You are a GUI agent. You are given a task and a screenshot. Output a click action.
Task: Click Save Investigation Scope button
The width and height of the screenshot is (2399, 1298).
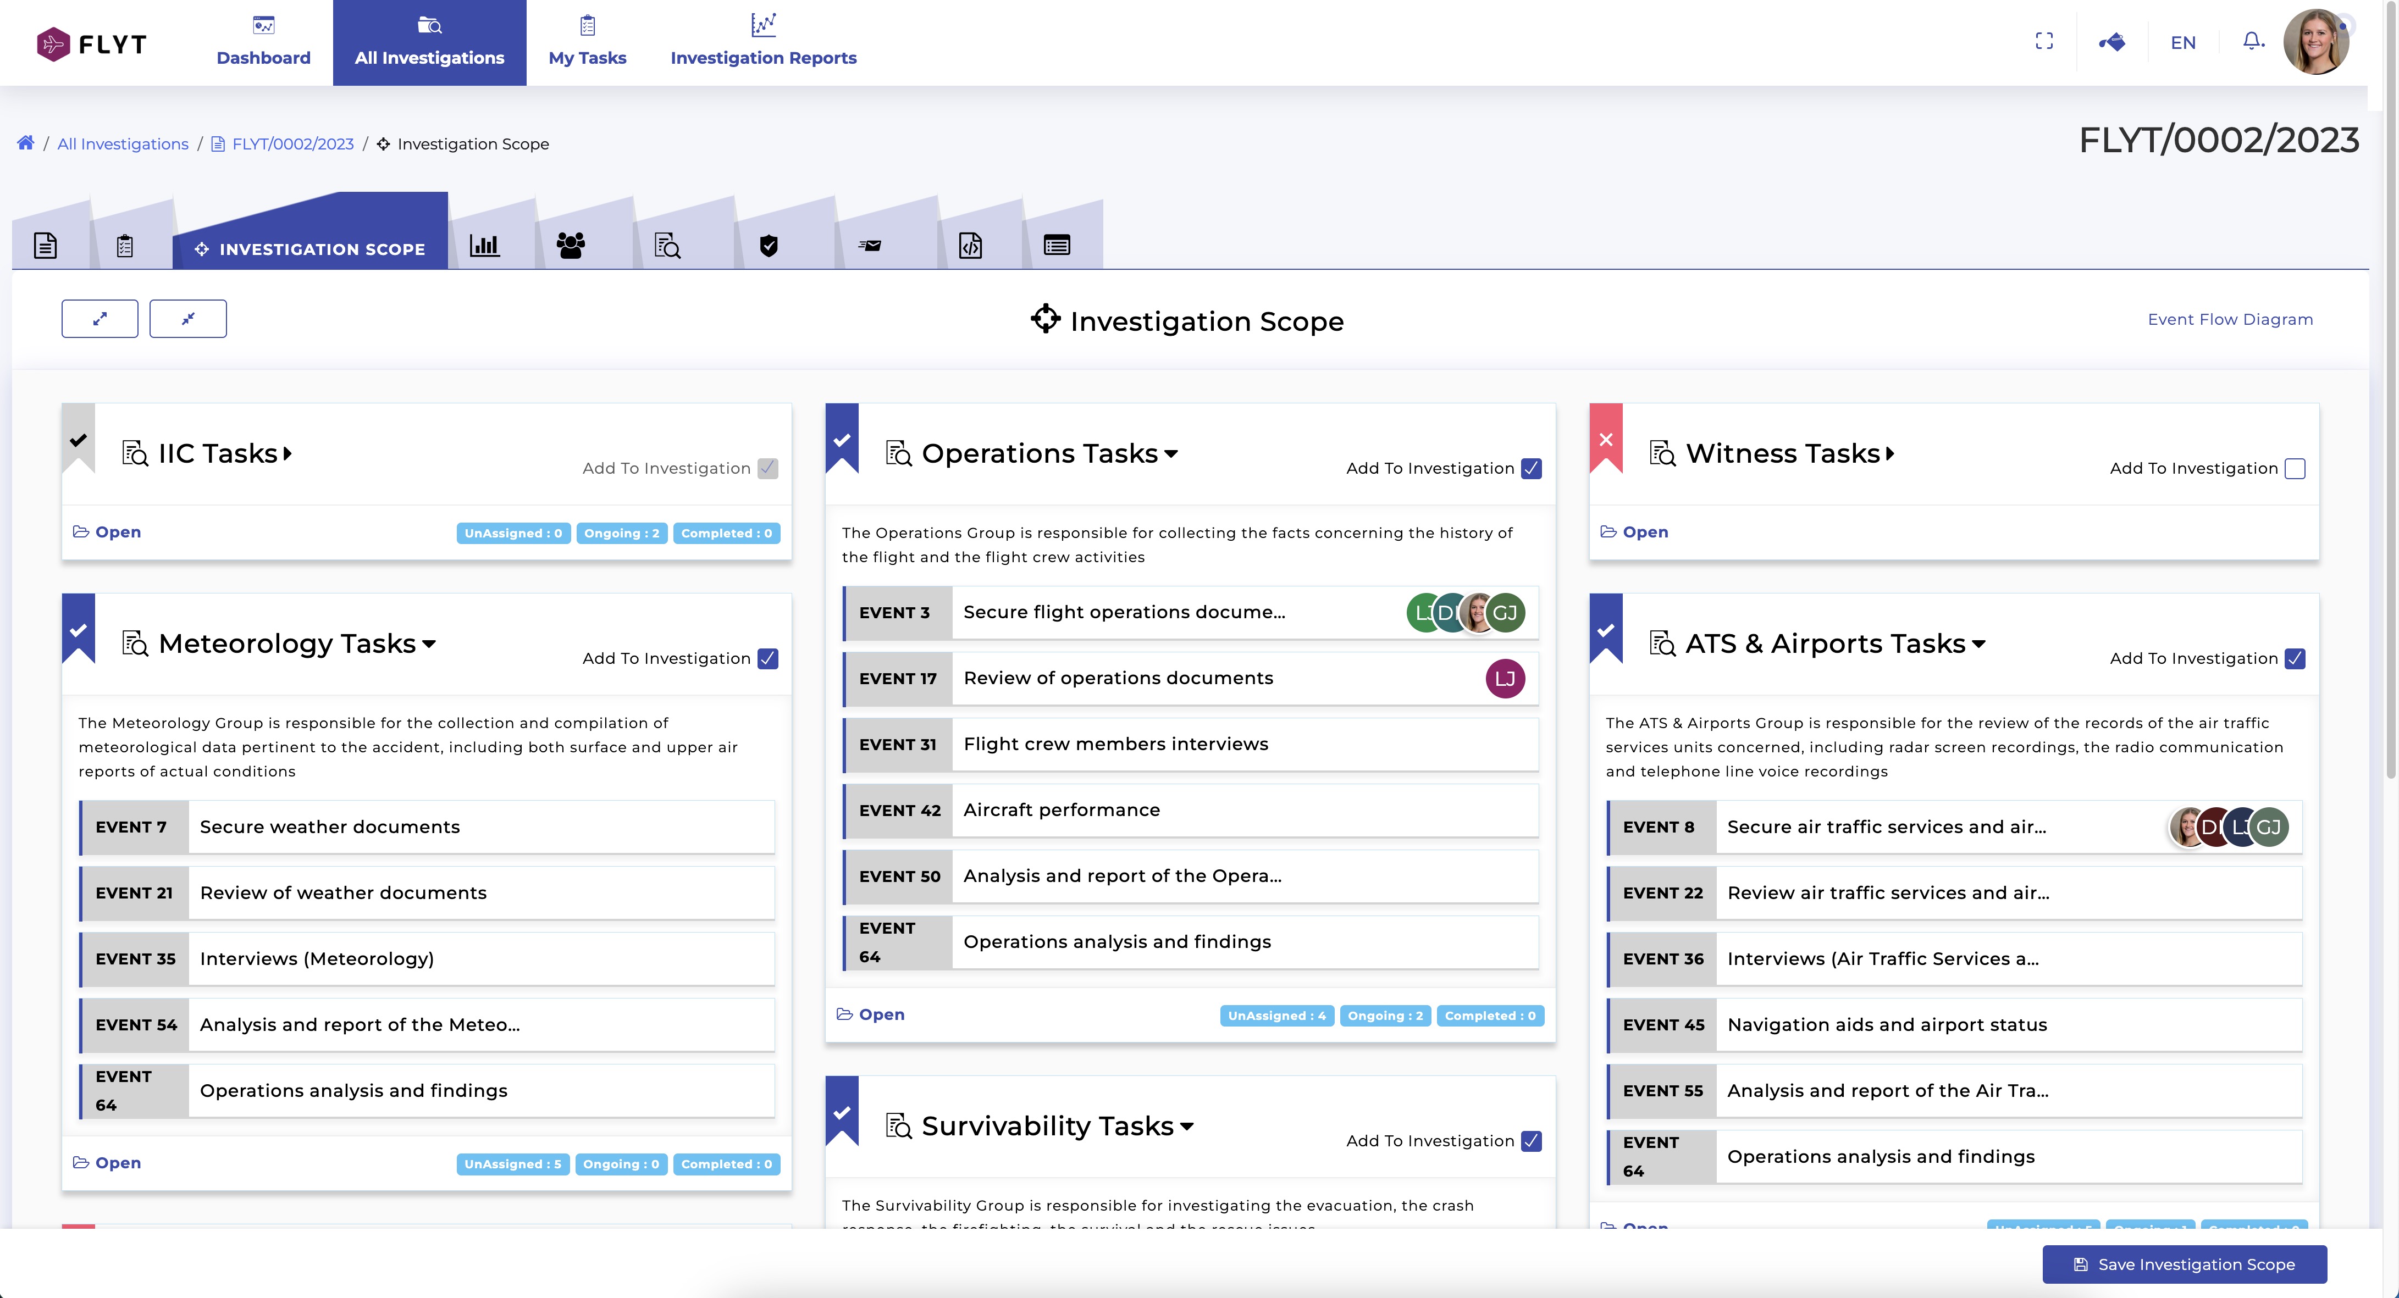2184,1264
